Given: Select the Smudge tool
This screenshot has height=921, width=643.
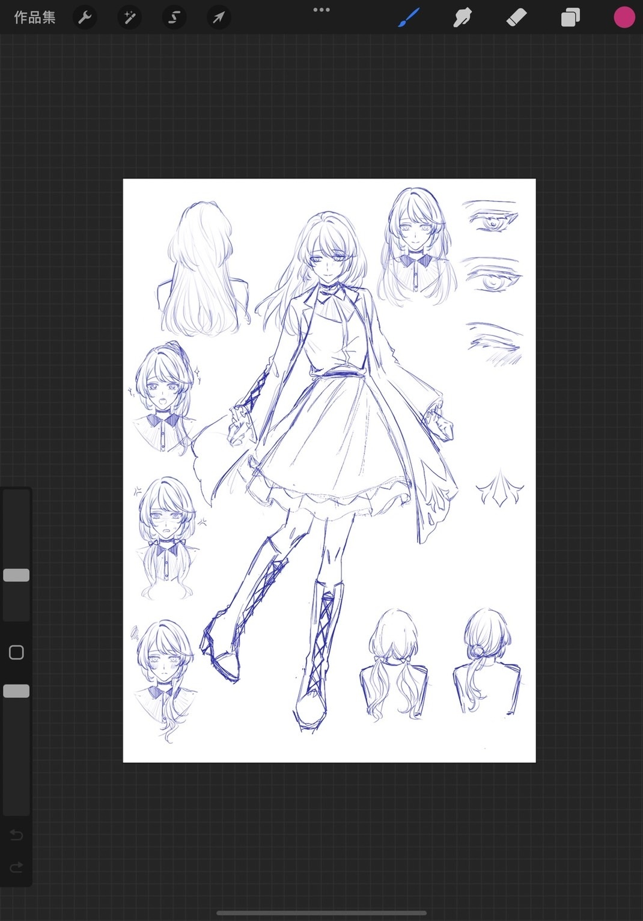Looking at the screenshot, I should click(x=462, y=17).
